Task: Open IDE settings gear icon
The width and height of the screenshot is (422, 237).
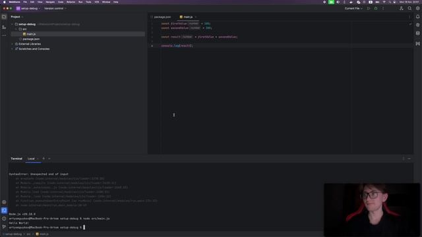Action: [x=417, y=9]
